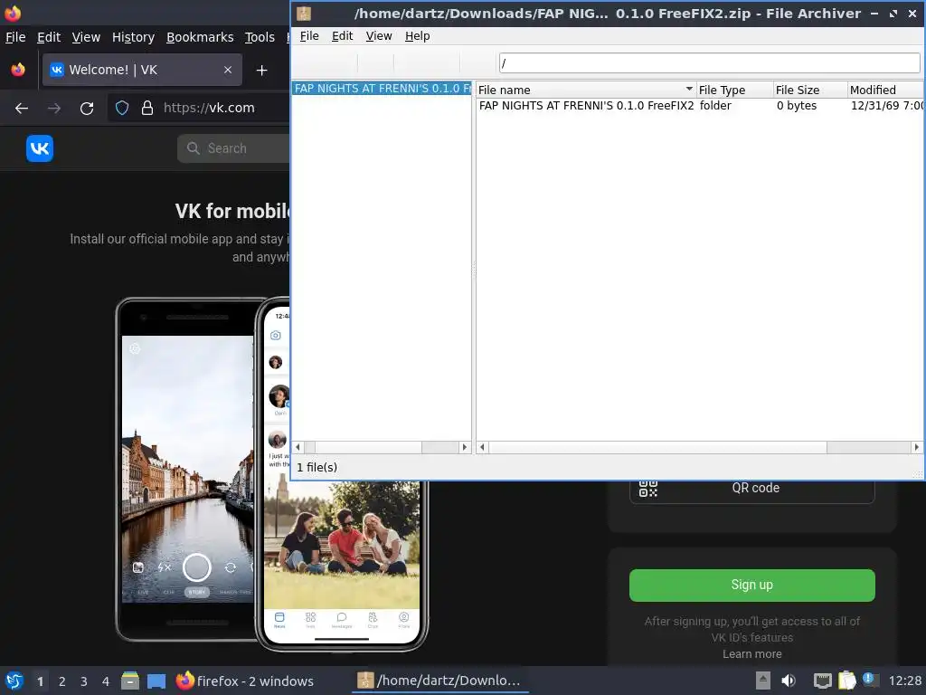
Task: Select the FAP NIGHTS folder in left tree pane
Action: click(383, 89)
